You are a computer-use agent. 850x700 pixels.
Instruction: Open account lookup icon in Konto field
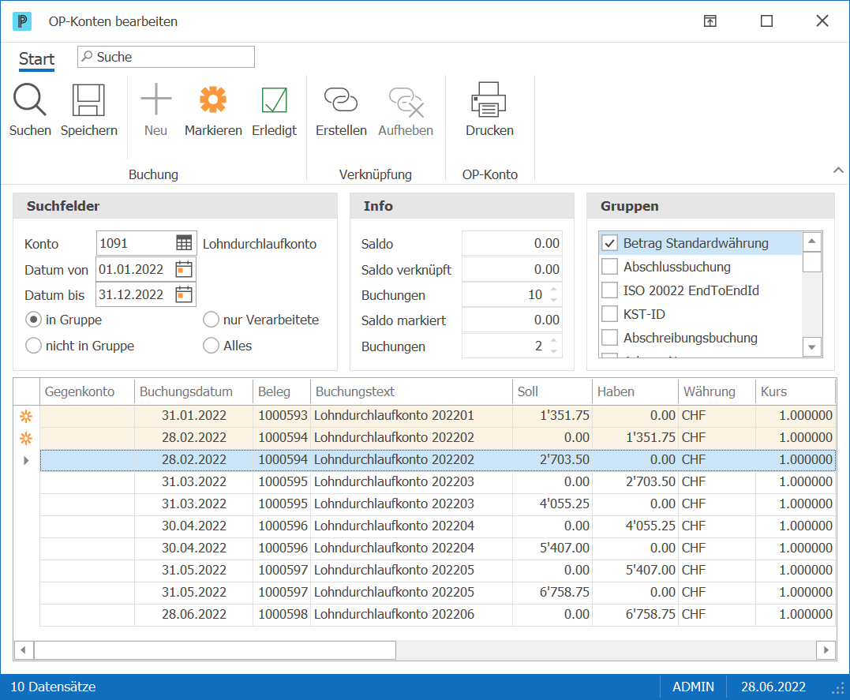184,243
